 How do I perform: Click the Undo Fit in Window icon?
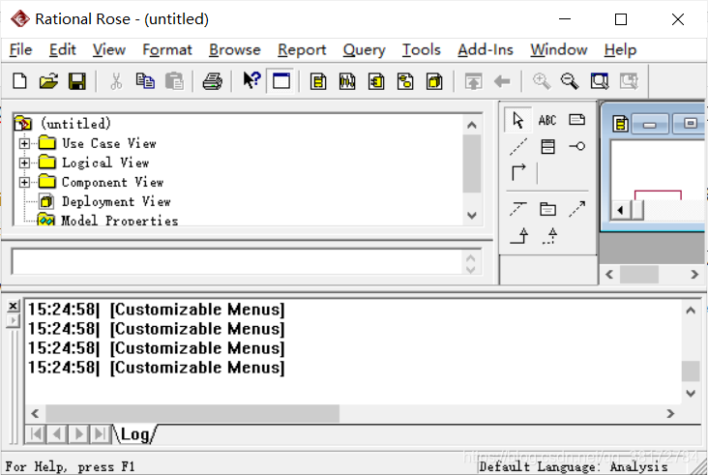click(x=629, y=81)
